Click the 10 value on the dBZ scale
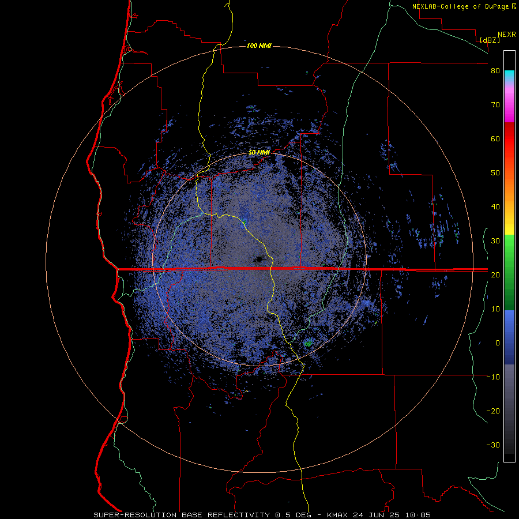519x519 pixels. click(x=495, y=309)
